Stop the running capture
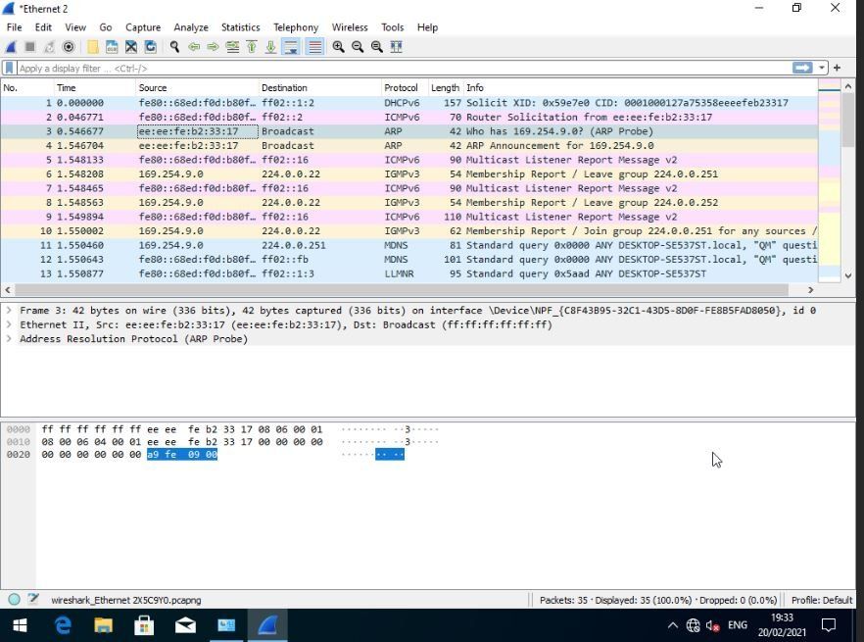Viewport: 864px width, 642px height. click(29, 47)
